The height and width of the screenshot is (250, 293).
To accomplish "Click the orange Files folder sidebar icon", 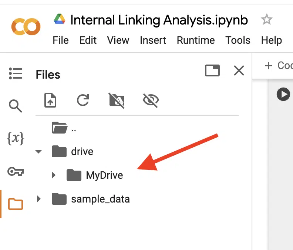I will pos(16,204).
